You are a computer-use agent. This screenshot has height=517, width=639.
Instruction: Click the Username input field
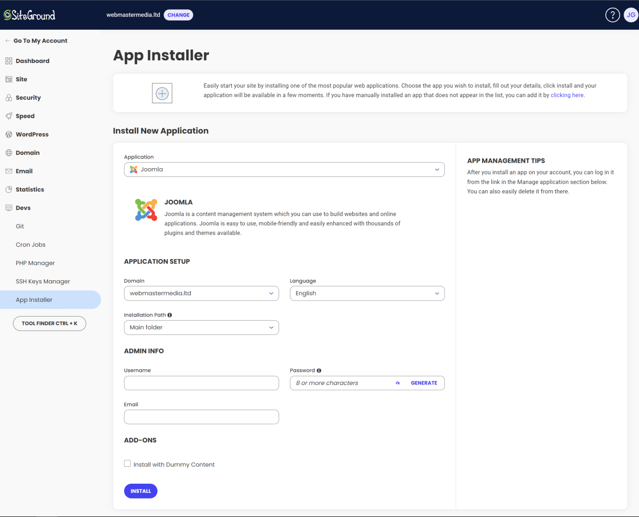click(201, 383)
